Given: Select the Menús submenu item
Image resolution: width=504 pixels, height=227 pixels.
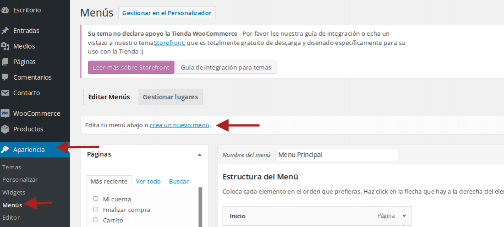Looking at the screenshot, I should coord(12,205).
